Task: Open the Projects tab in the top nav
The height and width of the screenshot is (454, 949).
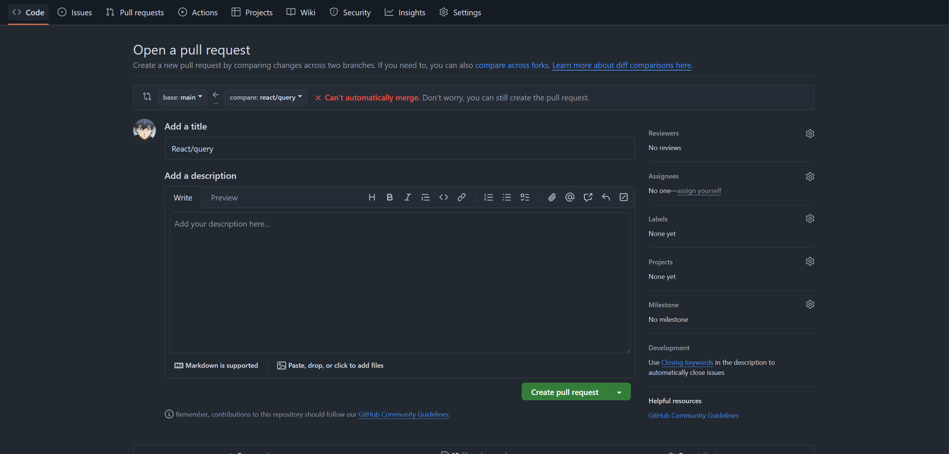Action: (252, 12)
